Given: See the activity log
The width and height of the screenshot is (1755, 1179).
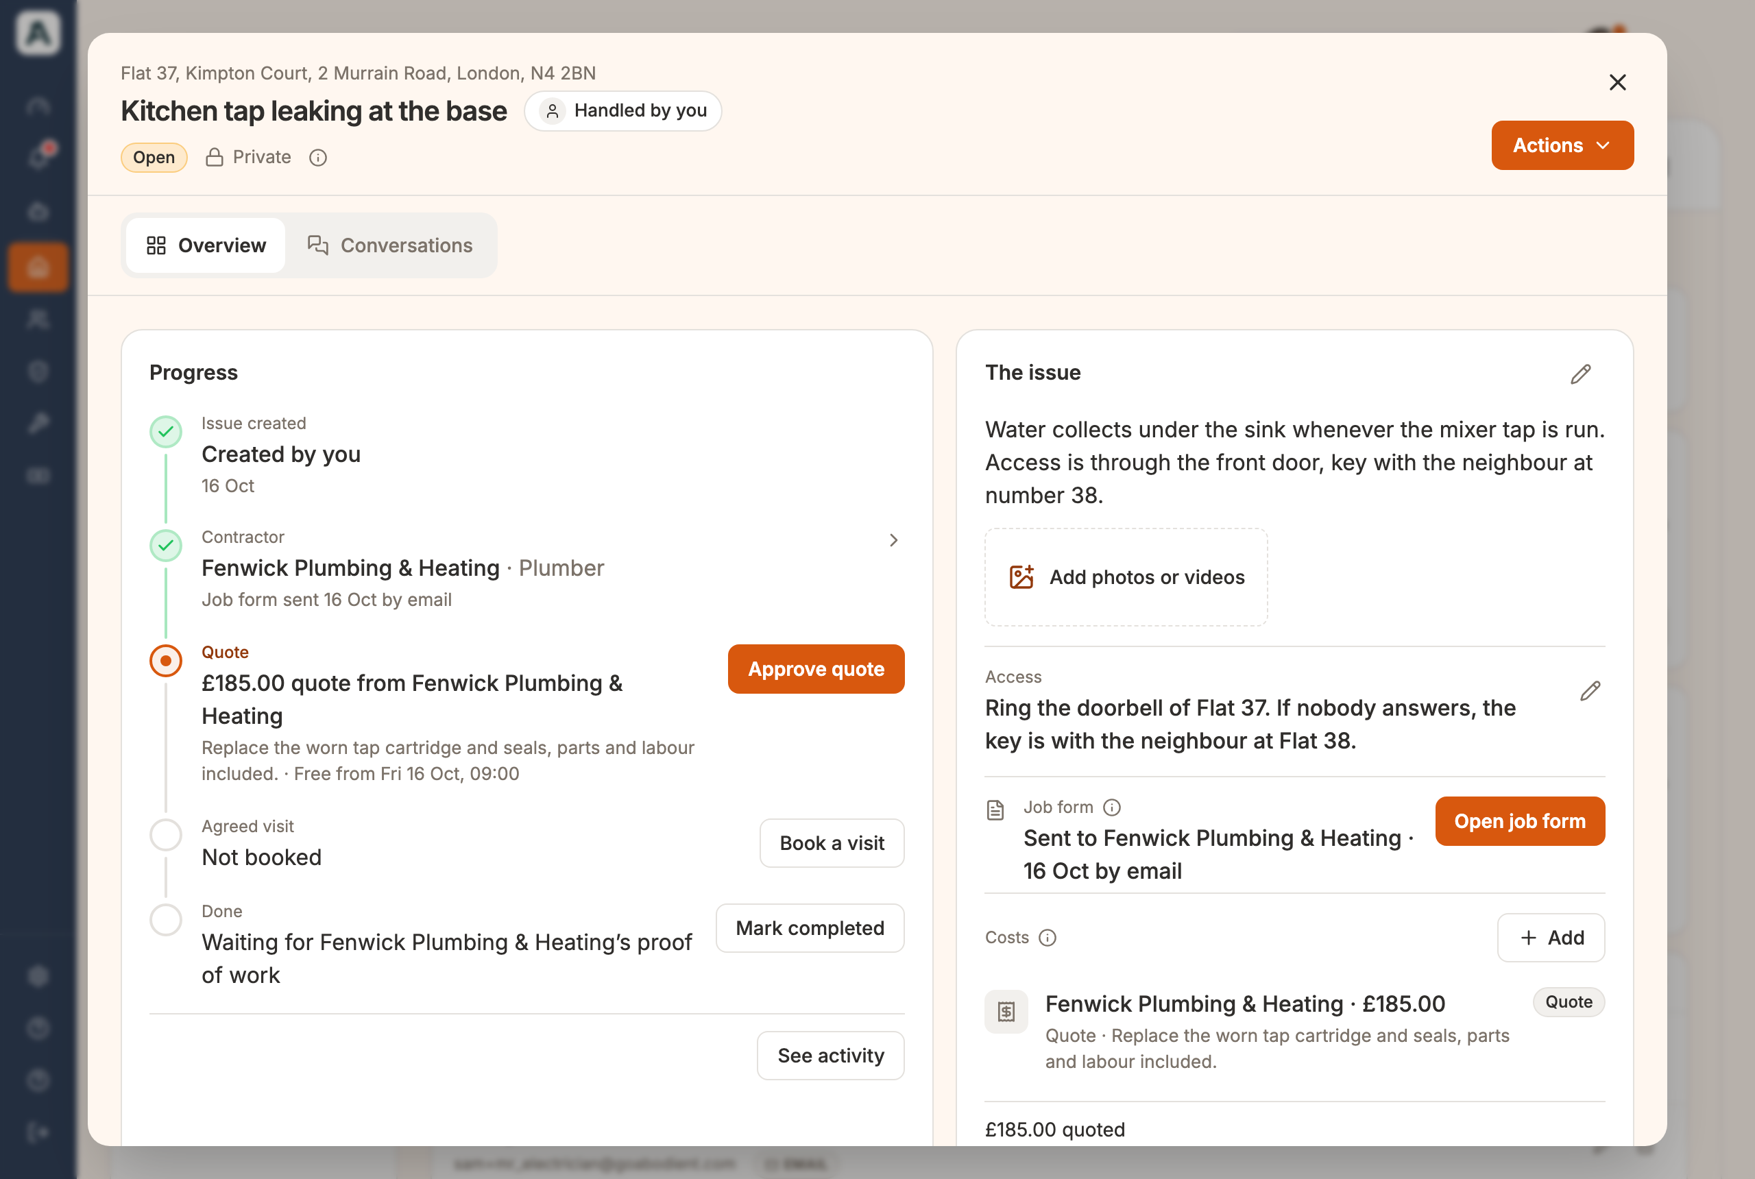Looking at the screenshot, I should [830, 1055].
